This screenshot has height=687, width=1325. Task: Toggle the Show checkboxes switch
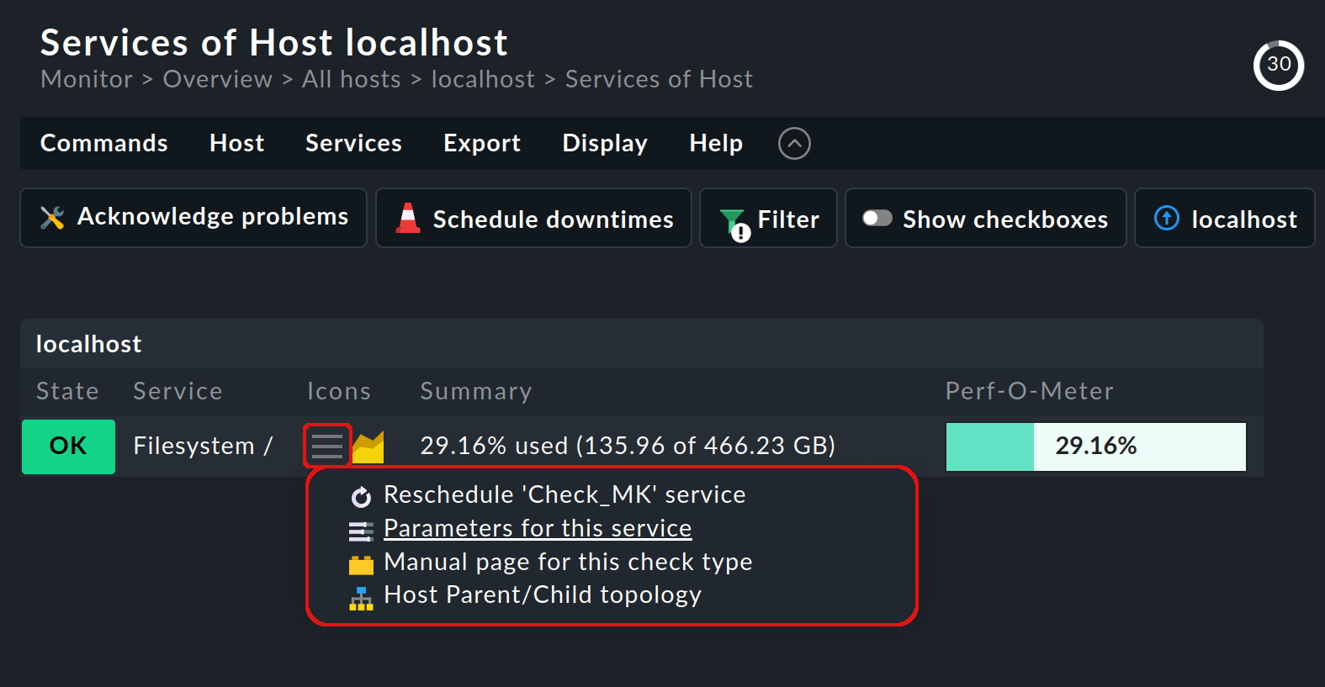coord(877,218)
